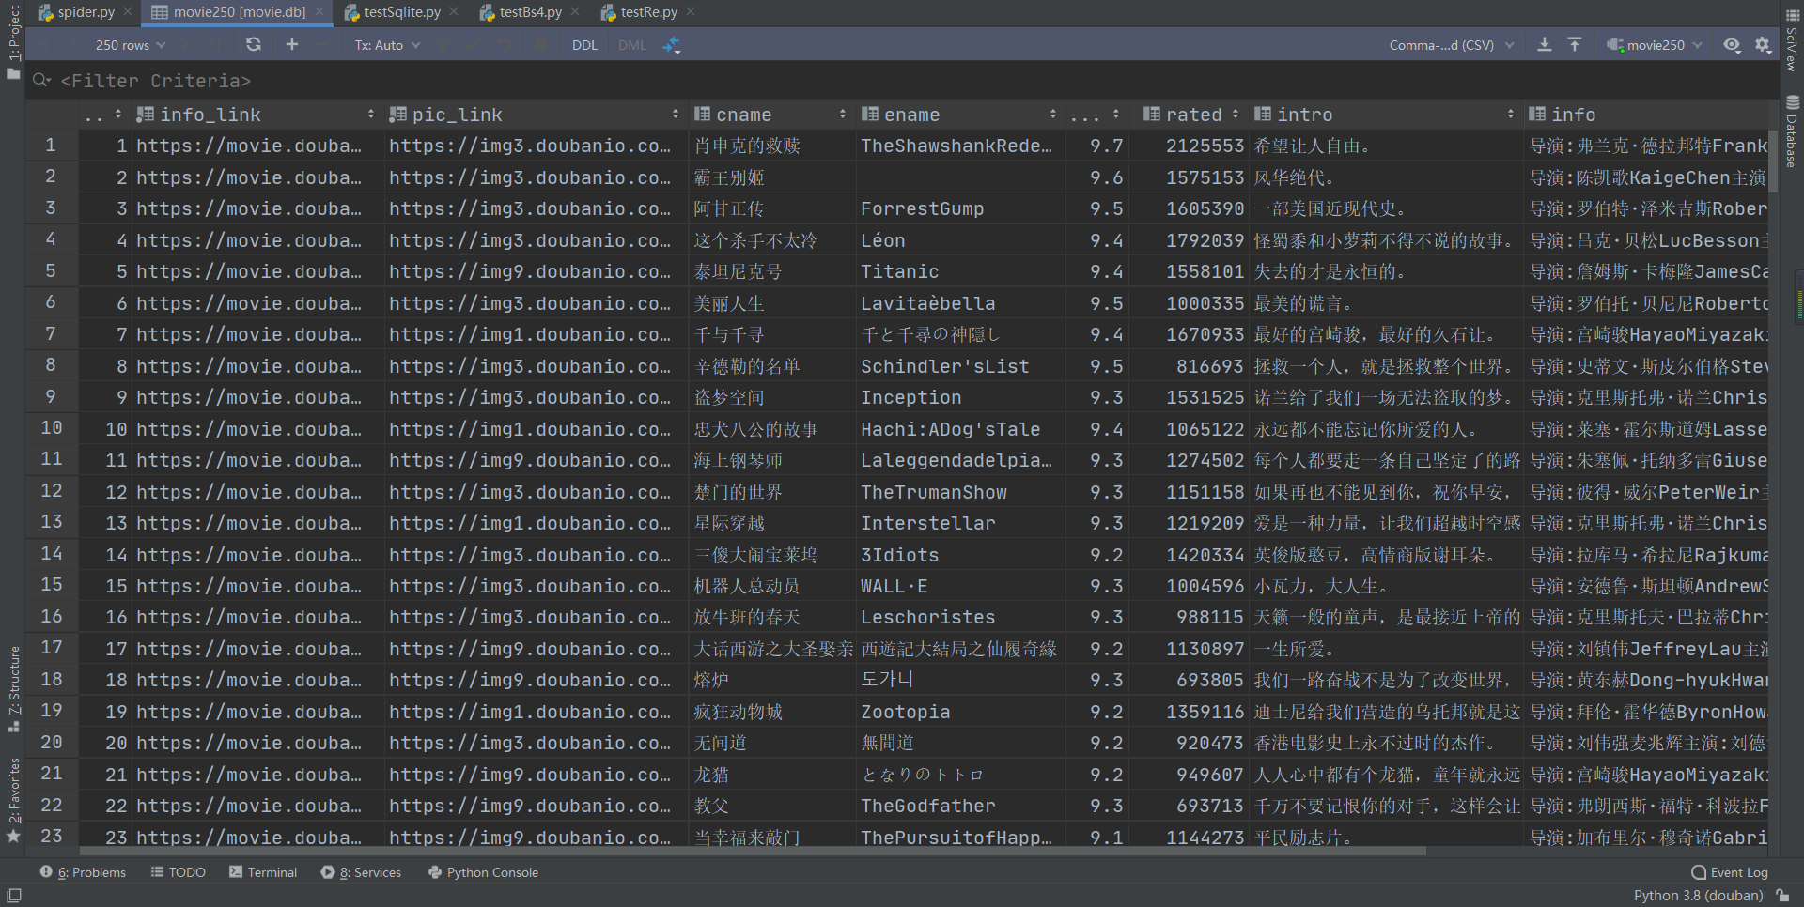Image resolution: width=1804 pixels, height=907 pixels.
Task: Close the spider.py tab
Action: (128, 12)
